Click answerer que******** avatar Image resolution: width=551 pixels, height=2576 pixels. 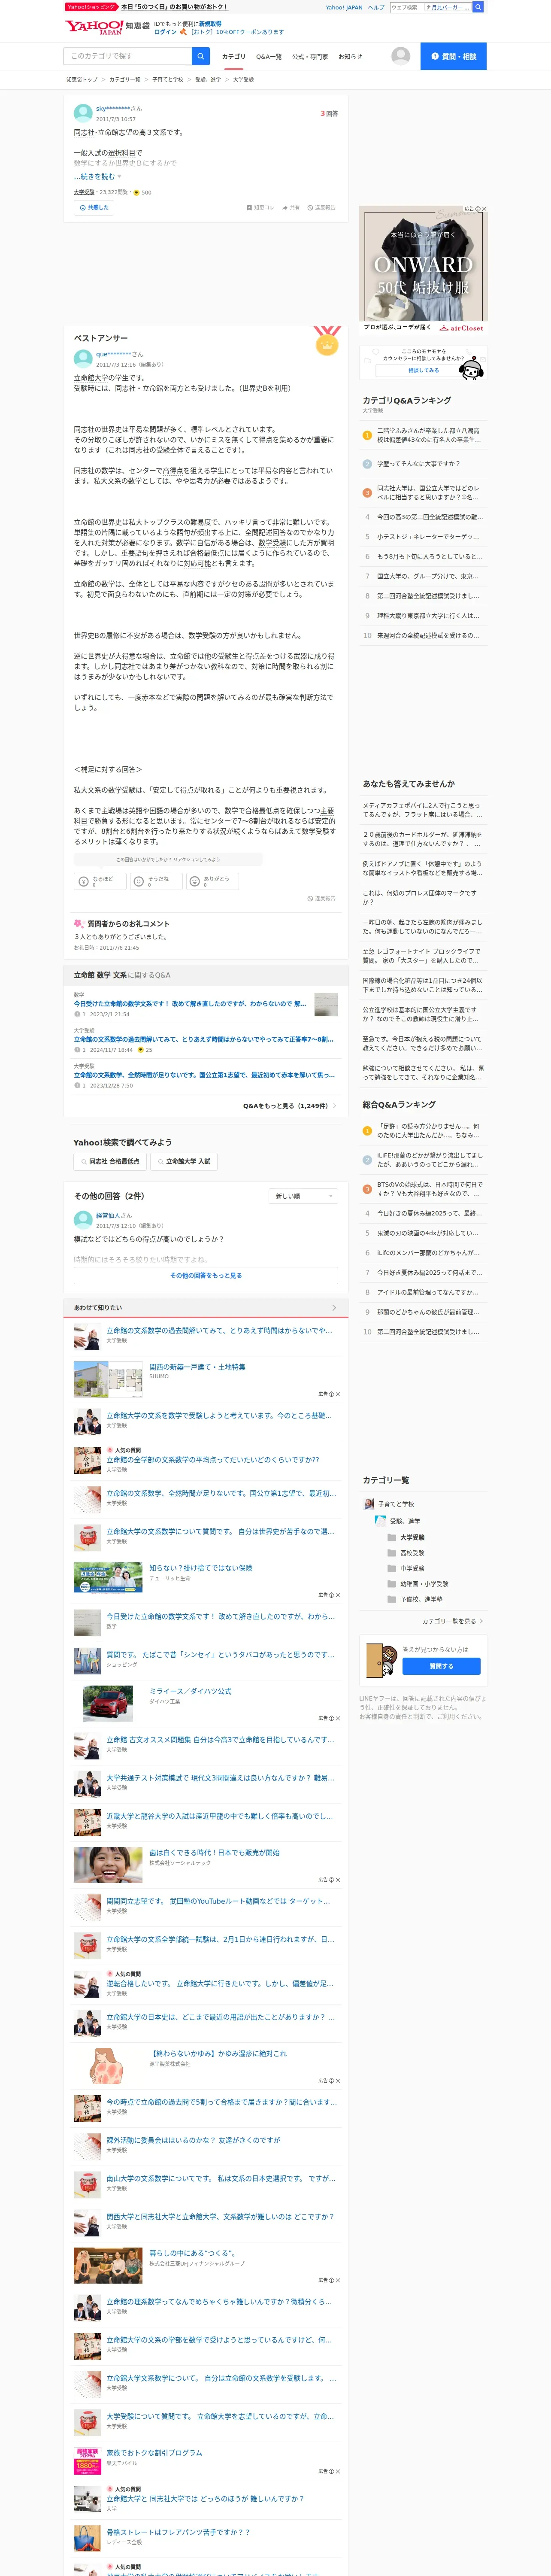pyautogui.click(x=83, y=358)
